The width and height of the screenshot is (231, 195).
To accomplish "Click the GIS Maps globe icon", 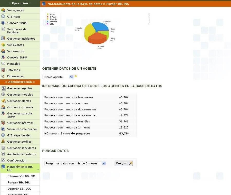I will point(3,17).
